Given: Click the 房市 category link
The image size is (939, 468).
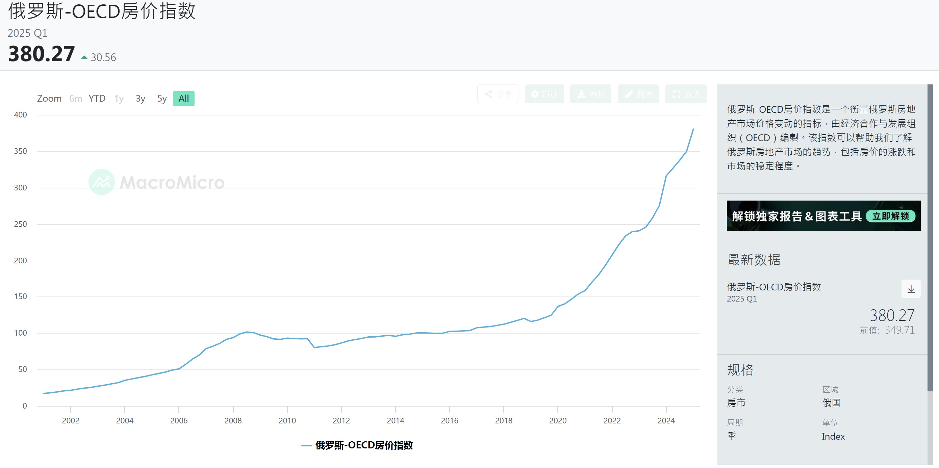Looking at the screenshot, I should click(736, 403).
